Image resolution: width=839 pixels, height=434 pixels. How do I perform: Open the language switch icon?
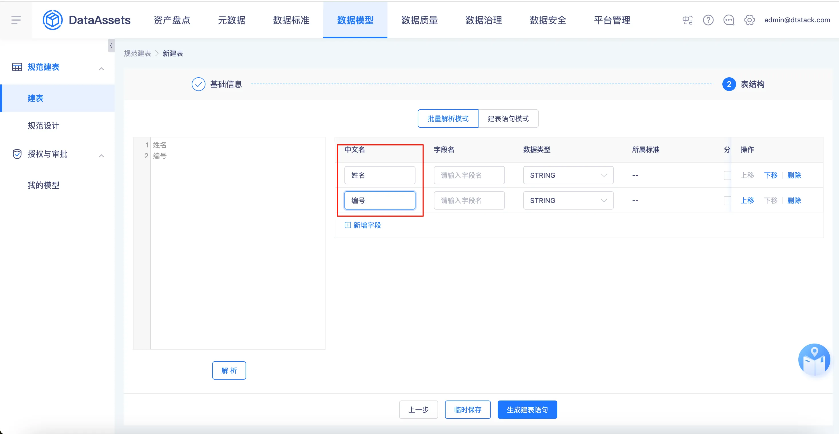click(x=687, y=20)
